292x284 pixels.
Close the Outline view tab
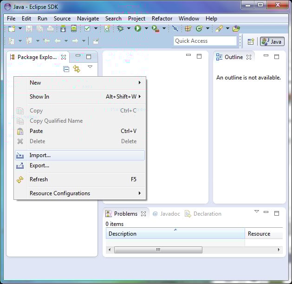[x=249, y=57]
